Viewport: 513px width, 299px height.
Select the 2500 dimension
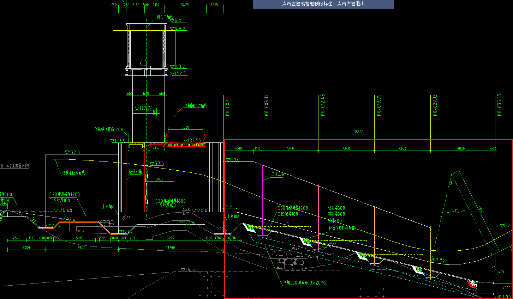point(17,238)
